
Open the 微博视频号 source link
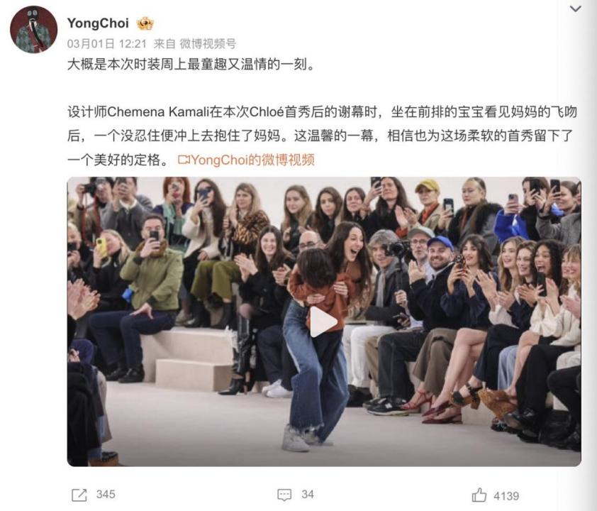[208, 44]
